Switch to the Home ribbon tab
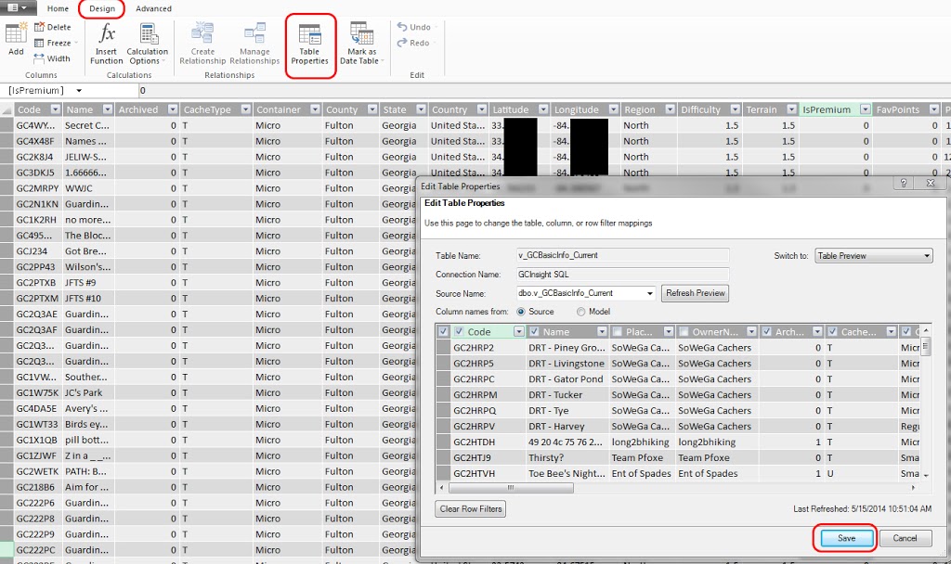Screen dimensions: 951x564 [58, 8]
